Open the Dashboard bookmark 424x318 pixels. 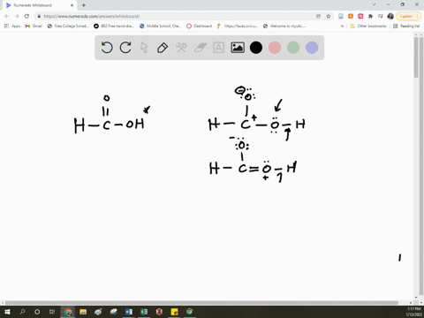point(200,26)
